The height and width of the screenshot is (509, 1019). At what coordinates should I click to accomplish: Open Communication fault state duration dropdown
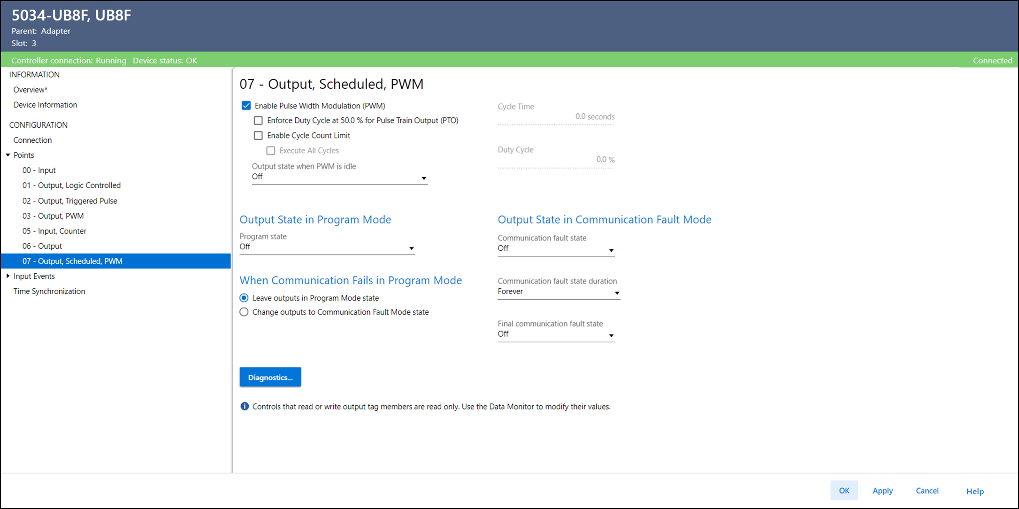[617, 293]
